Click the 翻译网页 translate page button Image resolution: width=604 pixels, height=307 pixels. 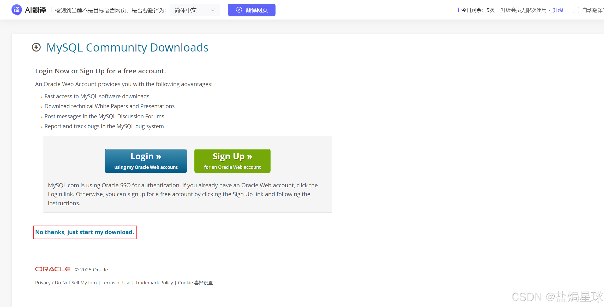[x=252, y=10]
